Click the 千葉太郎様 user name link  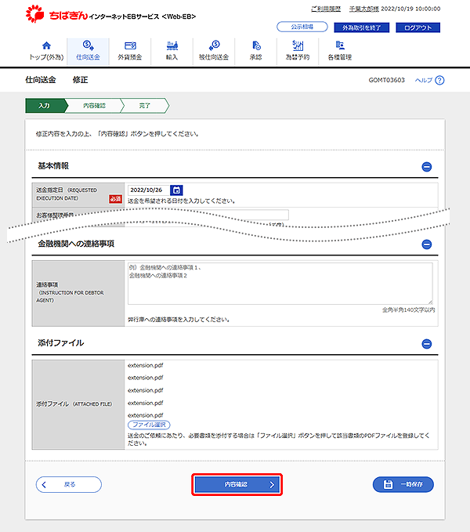(x=364, y=9)
